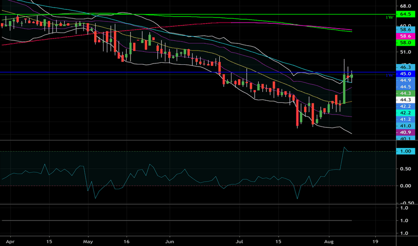Click the 44.9 price label
Screen dimensions: 418x246
tap(405, 81)
